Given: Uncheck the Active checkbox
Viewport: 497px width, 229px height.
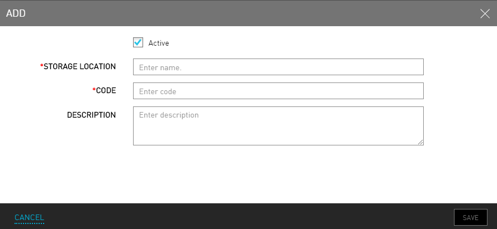Looking at the screenshot, I should [138, 43].
